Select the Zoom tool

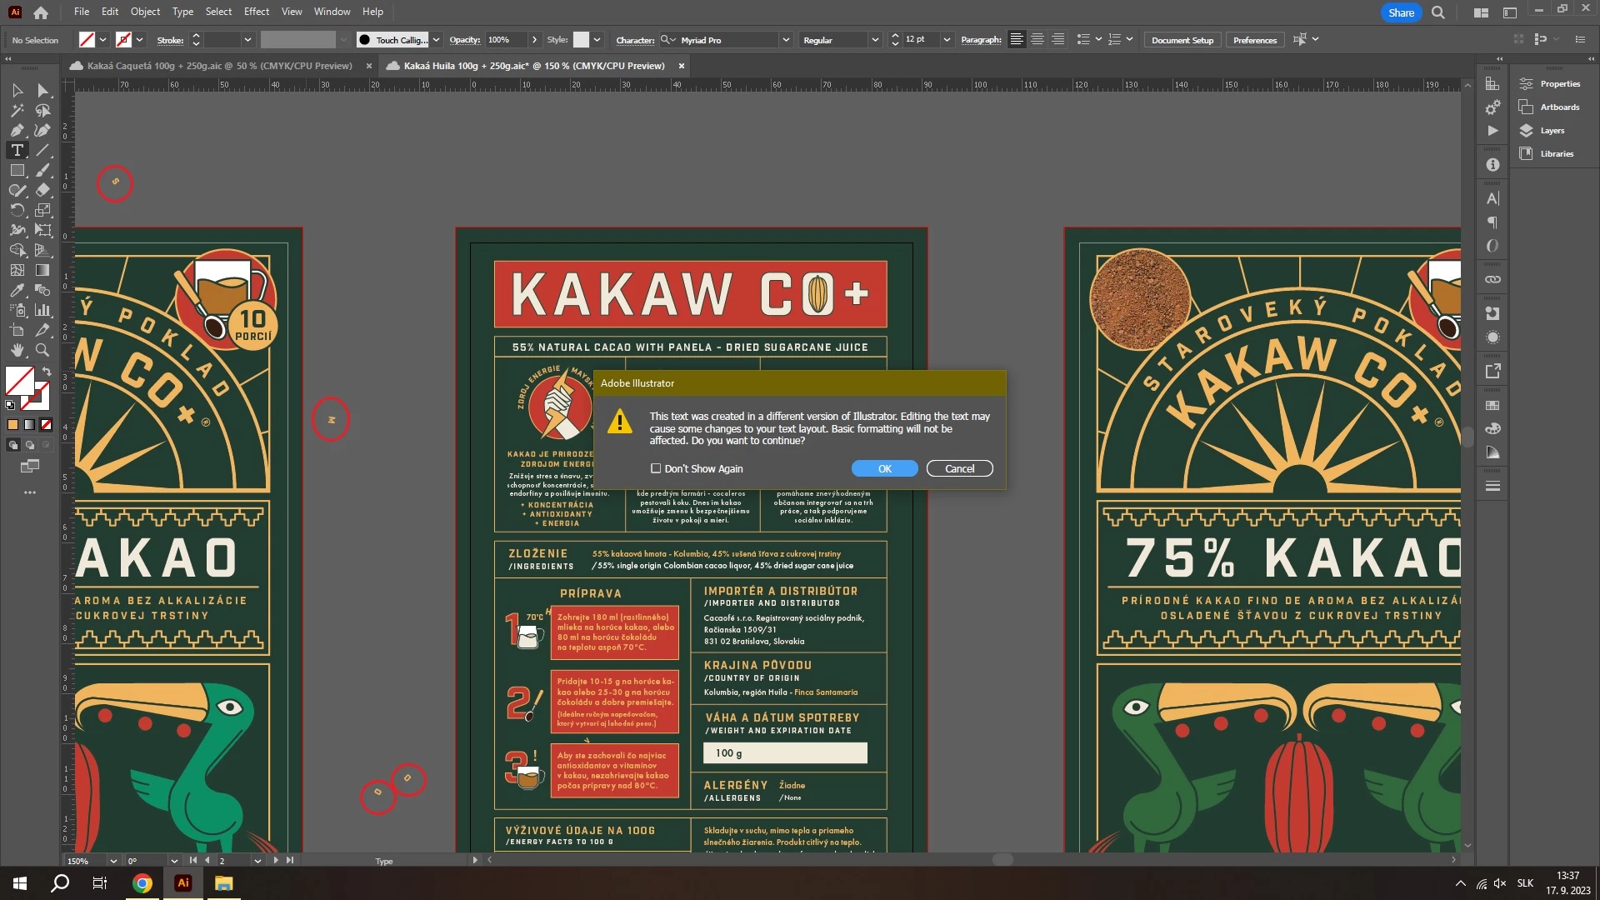(42, 350)
